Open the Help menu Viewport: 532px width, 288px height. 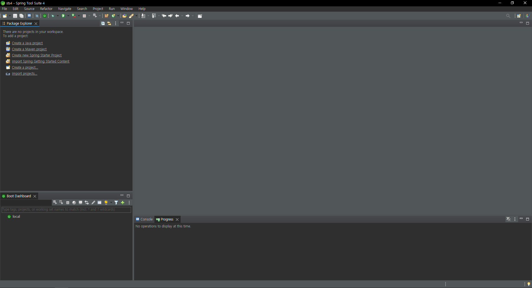point(142,9)
